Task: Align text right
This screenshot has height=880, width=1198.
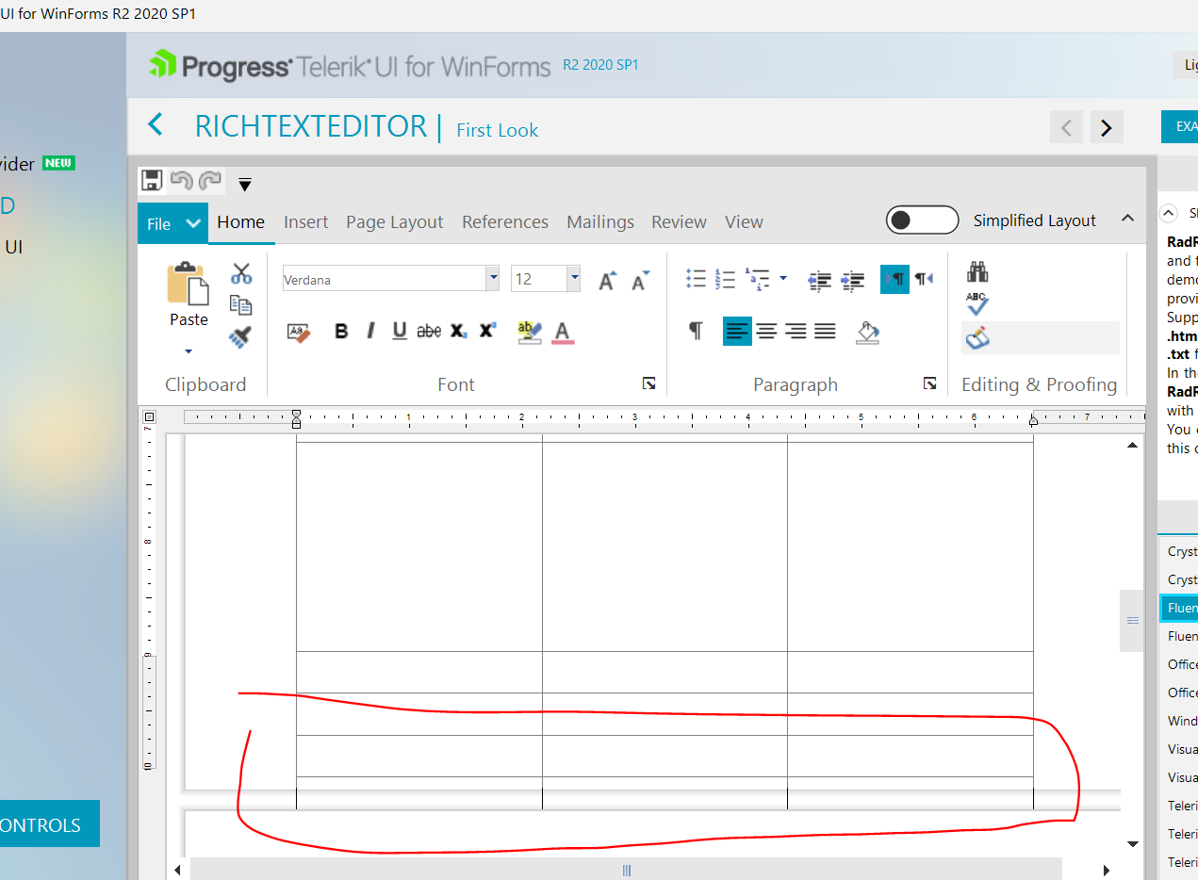Action: point(796,331)
